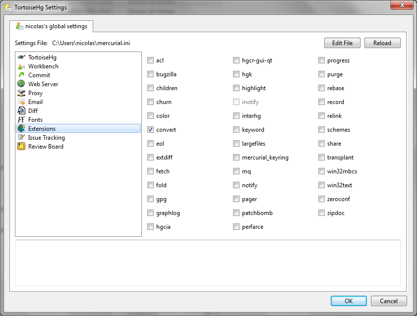This screenshot has width=417, height=316.
Task: Open Web Server globe icon
Action: (x=21, y=84)
